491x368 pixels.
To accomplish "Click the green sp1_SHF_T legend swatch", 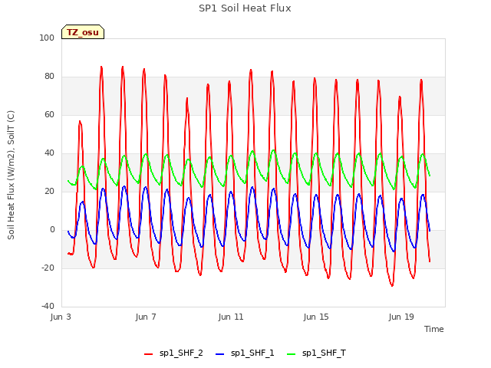I will pos(292,354).
